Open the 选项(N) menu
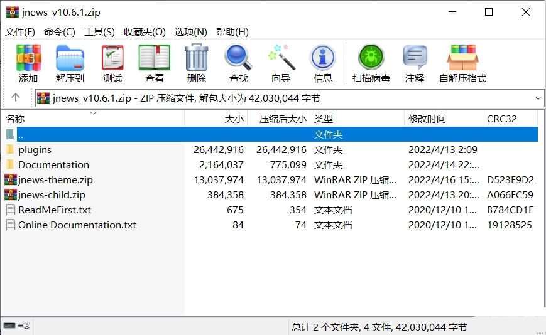This screenshot has height=335, width=546. (191, 32)
